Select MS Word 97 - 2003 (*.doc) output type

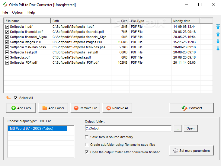(37, 129)
